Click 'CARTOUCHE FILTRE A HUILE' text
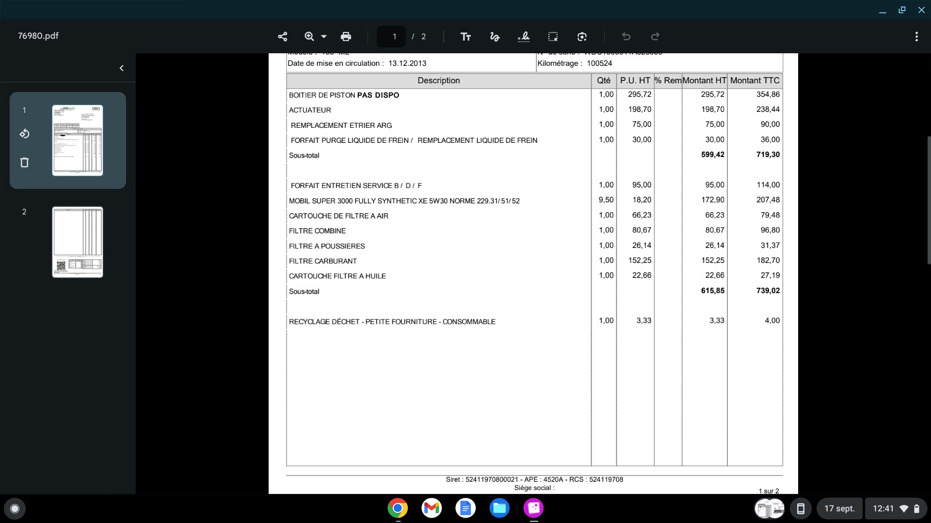This screenshot has height=523, width=931. (337, 276)
